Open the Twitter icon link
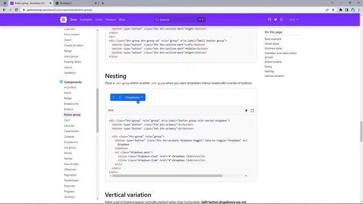Viewport: 363px width, 204px height. [276, 20]
